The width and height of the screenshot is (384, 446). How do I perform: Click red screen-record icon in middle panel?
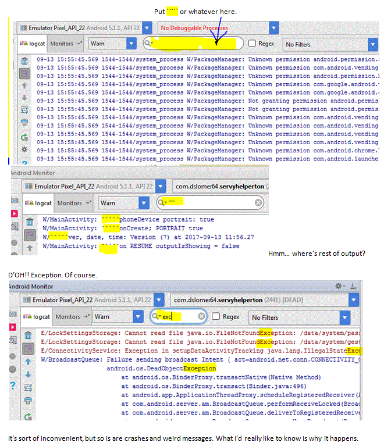pos(15,213)
